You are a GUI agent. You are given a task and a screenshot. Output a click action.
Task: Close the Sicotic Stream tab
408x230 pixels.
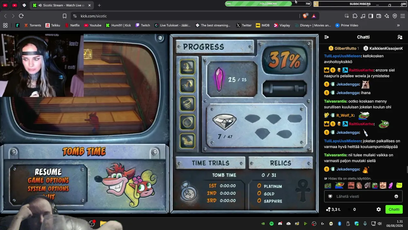(x=90, y=5)
